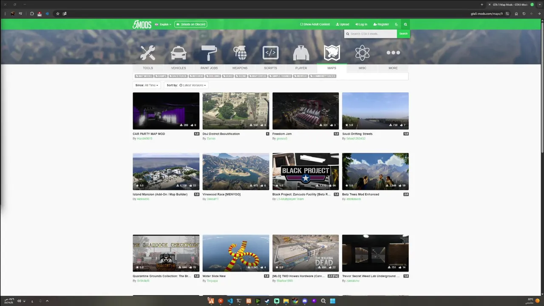Open the More three-dots icon
The height and width of the screenshot is (306, 544).
[x=393, y=53]
